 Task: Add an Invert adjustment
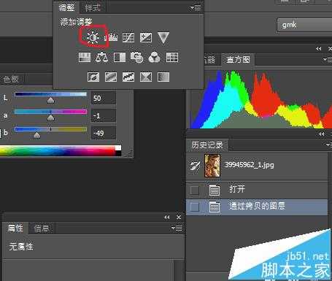tap(93, 77)
